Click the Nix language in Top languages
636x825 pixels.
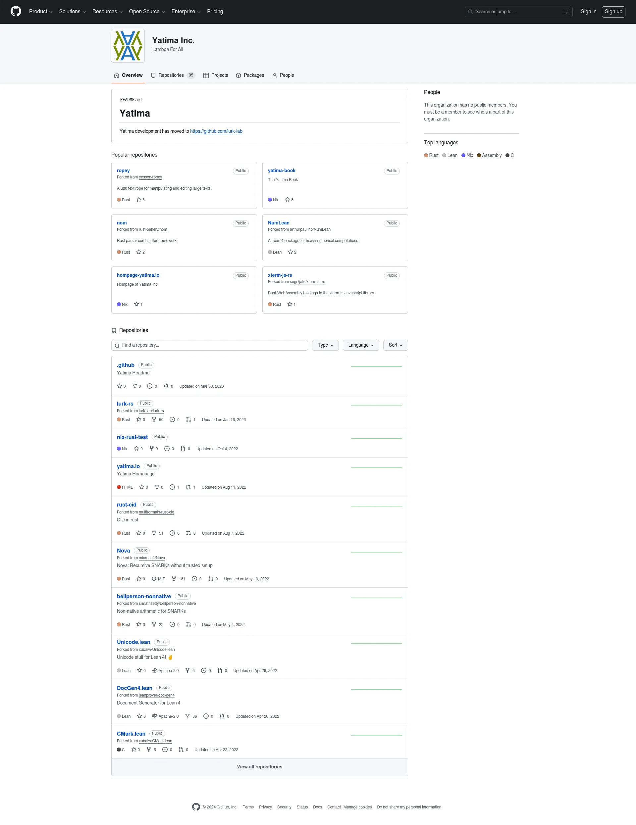[467, 155]
